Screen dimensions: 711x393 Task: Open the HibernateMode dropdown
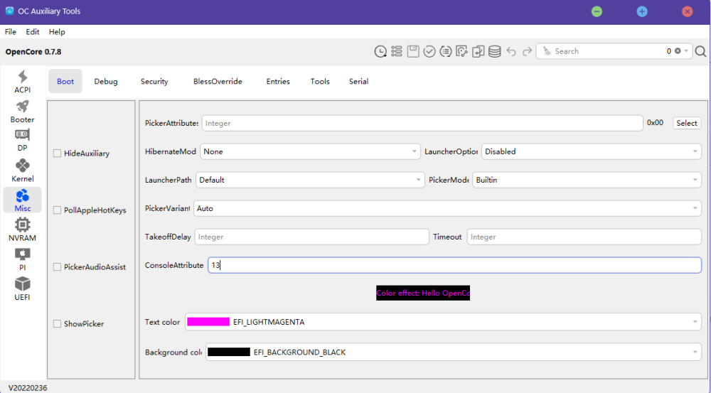(310, 151)
